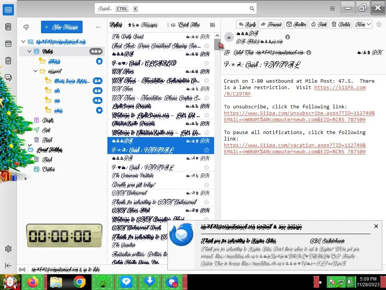Screen dimensions: 386x290
Task: Open the 511PA.com/R/C29TRF link
Action: (340, 88)
